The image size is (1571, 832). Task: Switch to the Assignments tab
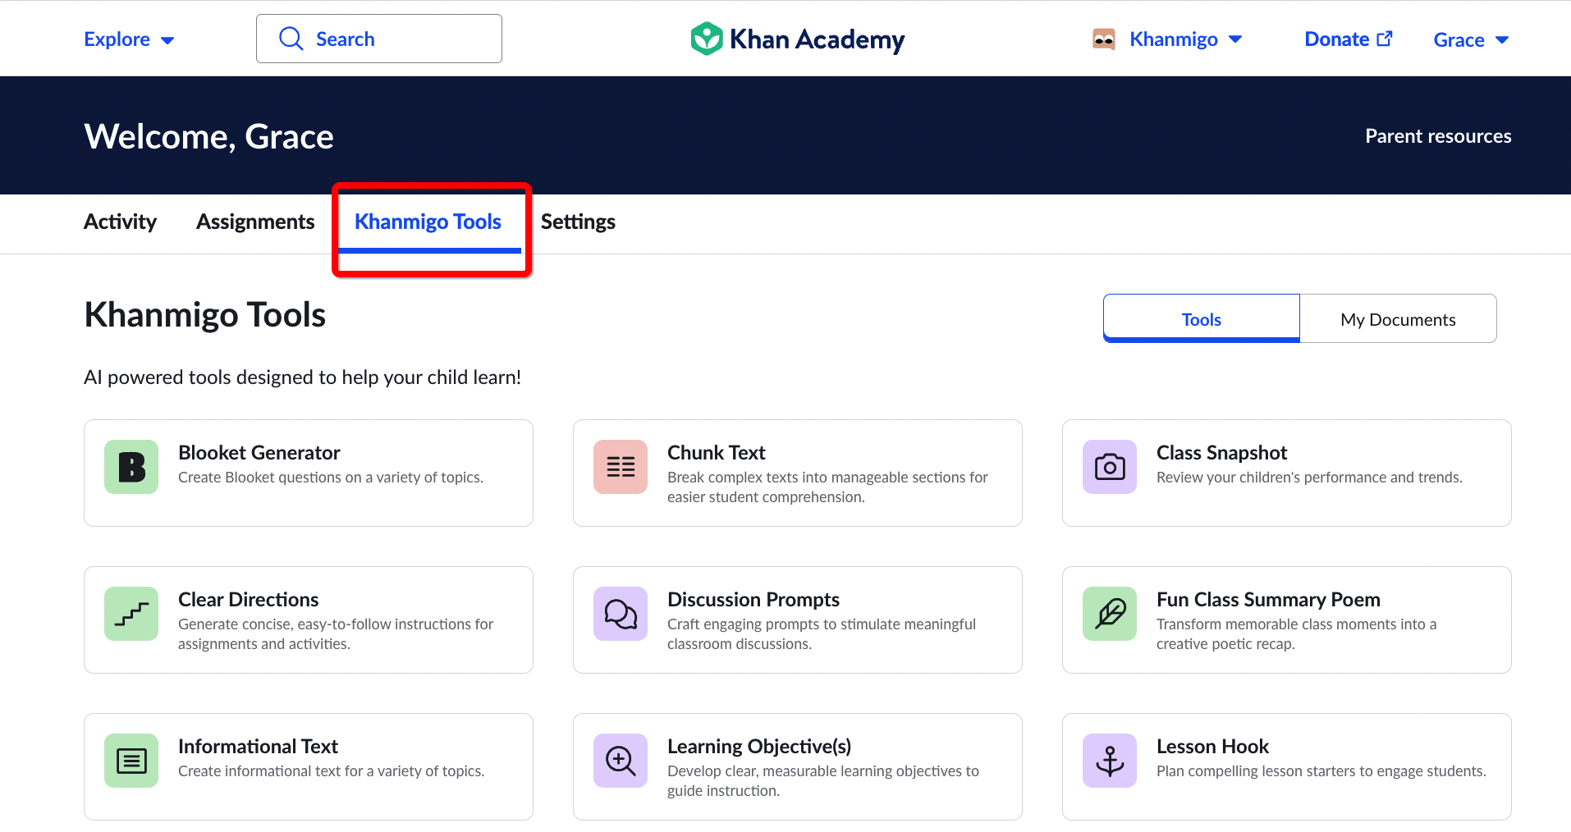(255, 222)
